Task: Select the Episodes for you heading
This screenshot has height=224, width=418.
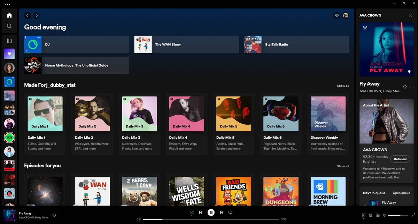Action: (x=42, y=165)
